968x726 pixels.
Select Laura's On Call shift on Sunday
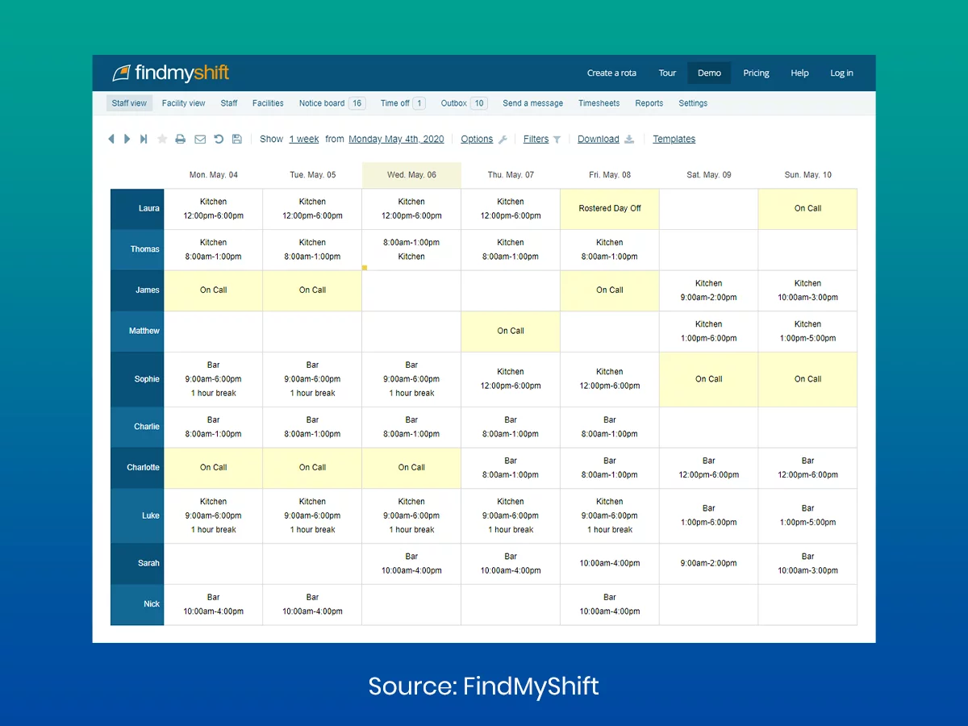(x=807, y=208)
